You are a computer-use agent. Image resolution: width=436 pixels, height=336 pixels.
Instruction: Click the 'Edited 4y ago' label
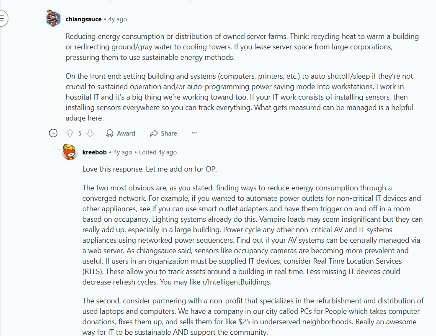[158, 152]
